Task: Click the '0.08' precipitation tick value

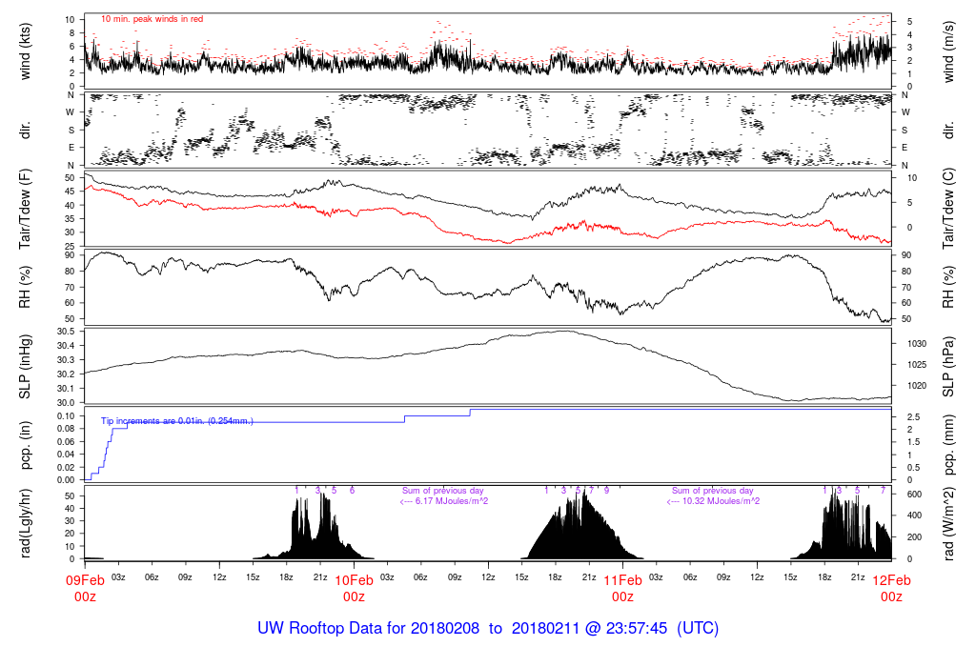Action: coord(66,429)
